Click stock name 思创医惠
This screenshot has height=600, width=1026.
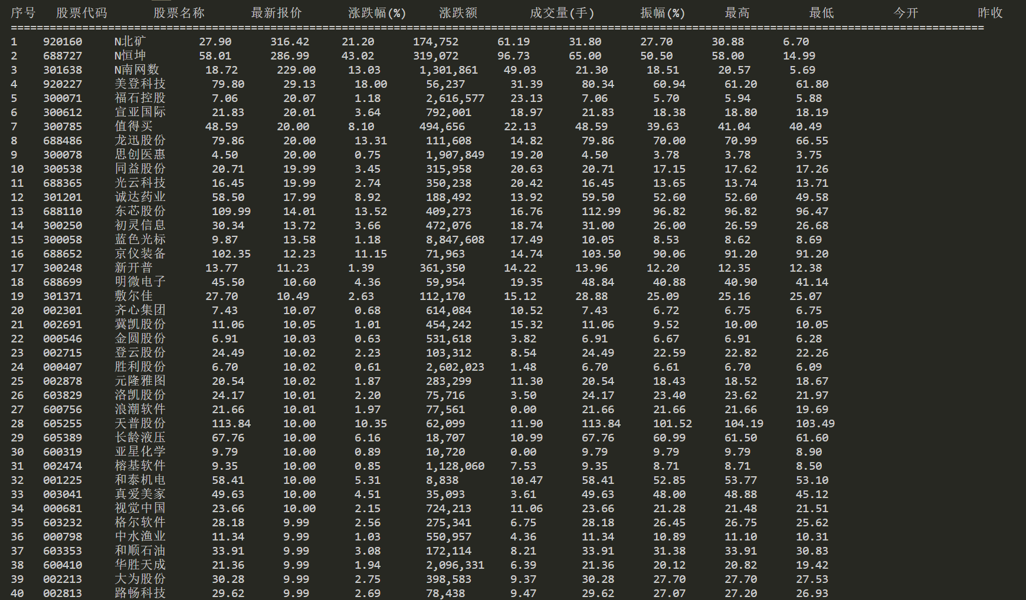tap(140, 154)
